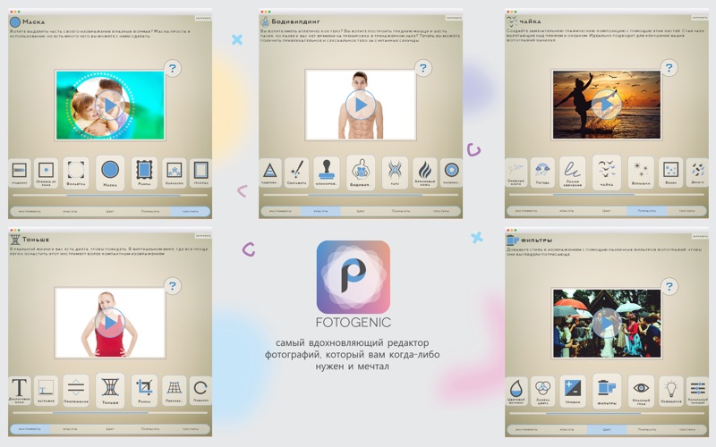Screen dimensions: 716x447
Task: Switch to Текстуры tab in Маска panel
Action: 191,212
